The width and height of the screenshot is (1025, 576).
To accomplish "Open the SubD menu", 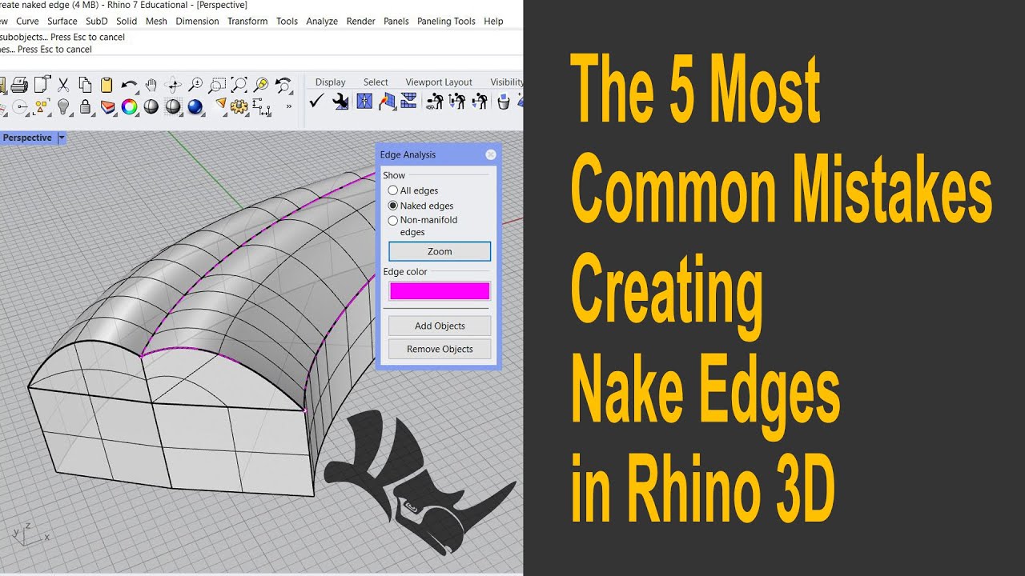I will coord(97,21).
